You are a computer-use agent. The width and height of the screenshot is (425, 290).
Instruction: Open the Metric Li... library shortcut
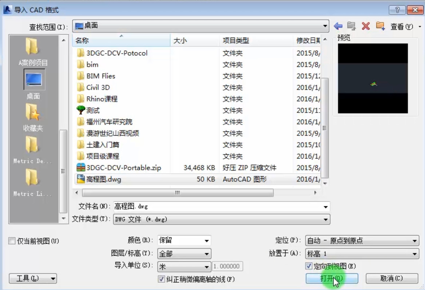click(32, 183)
